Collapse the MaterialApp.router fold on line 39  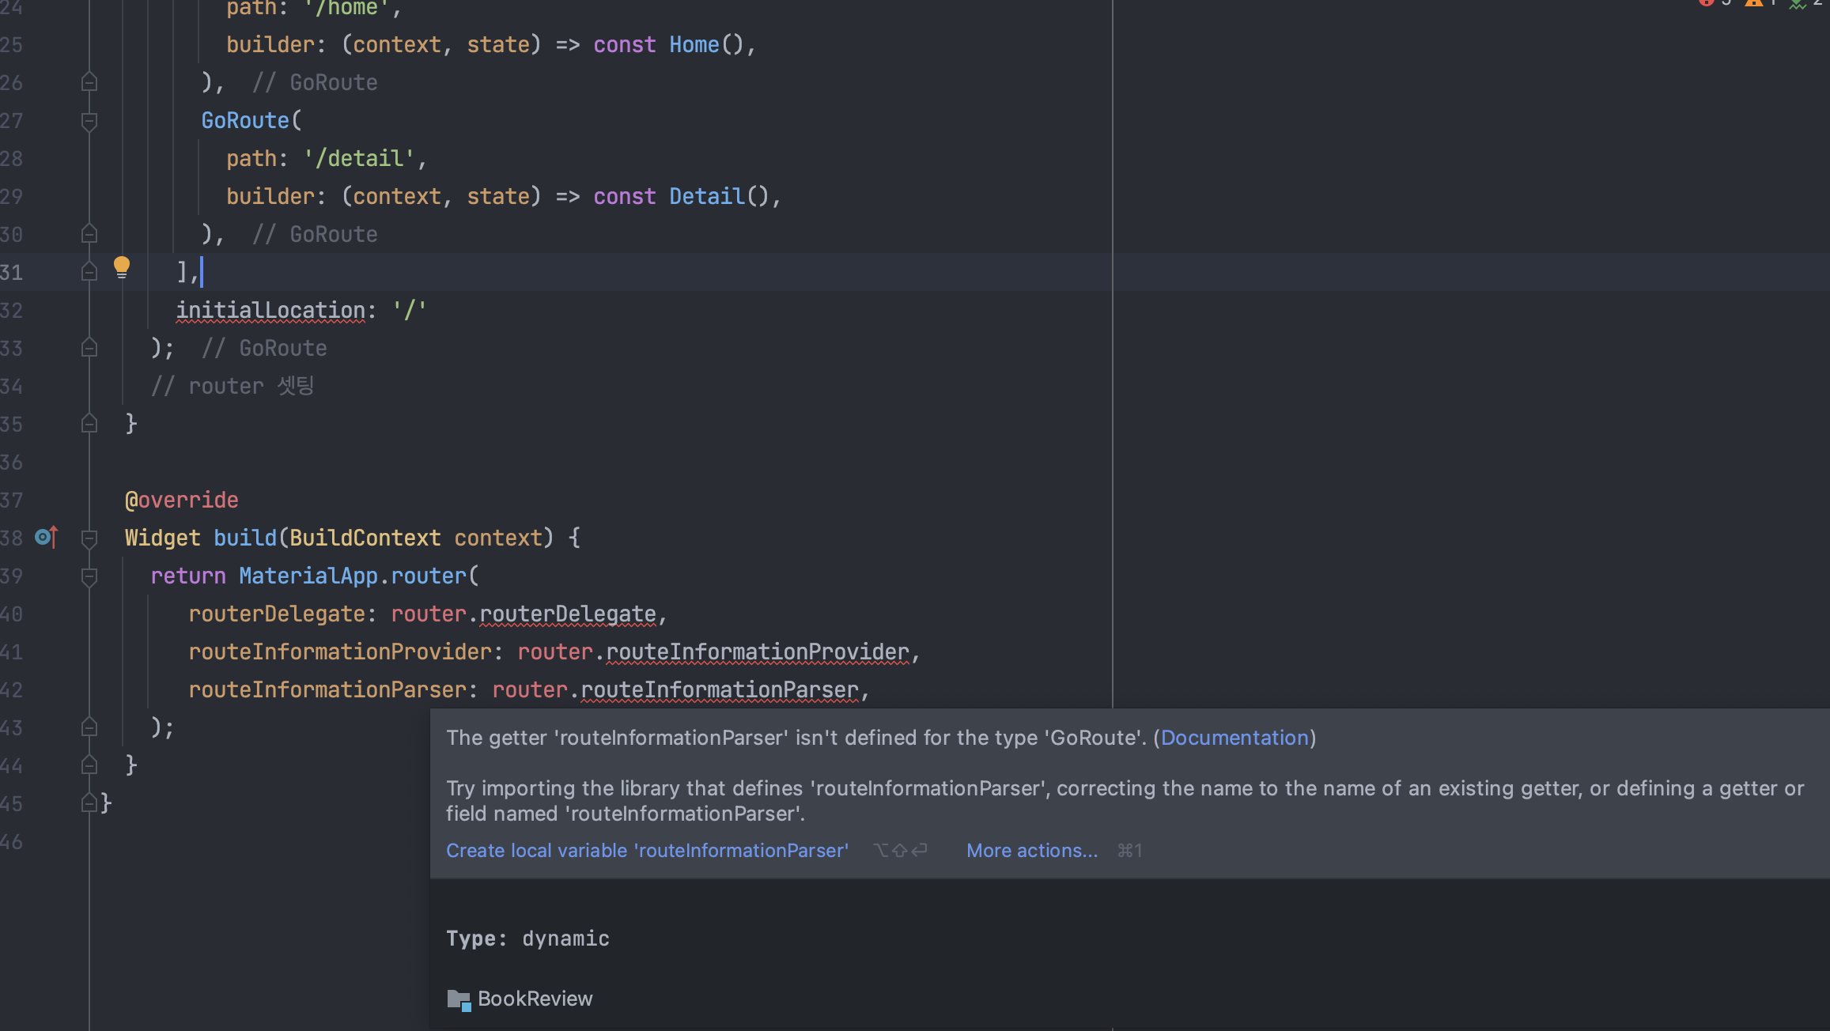89,576
